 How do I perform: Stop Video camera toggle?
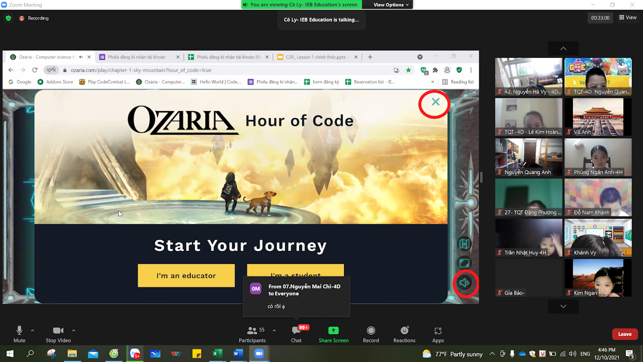[58, 334]
